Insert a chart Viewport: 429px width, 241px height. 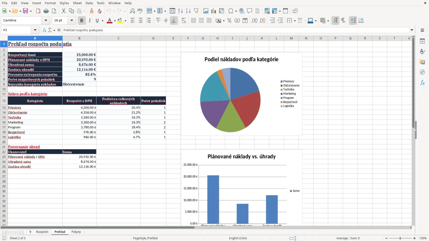tap(214, 11)
